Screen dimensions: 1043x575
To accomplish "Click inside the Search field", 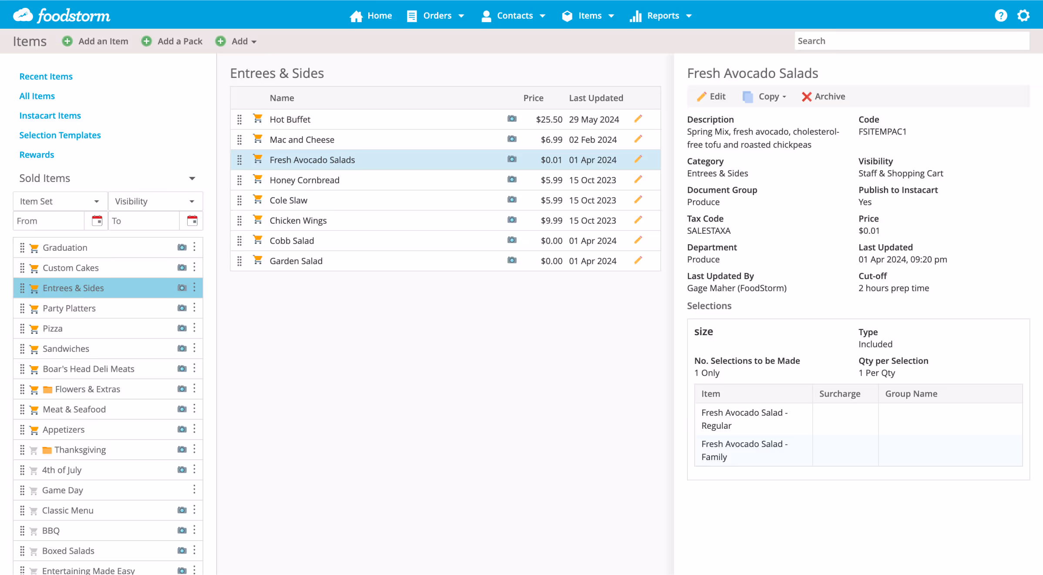I will (x=912, y=40).
